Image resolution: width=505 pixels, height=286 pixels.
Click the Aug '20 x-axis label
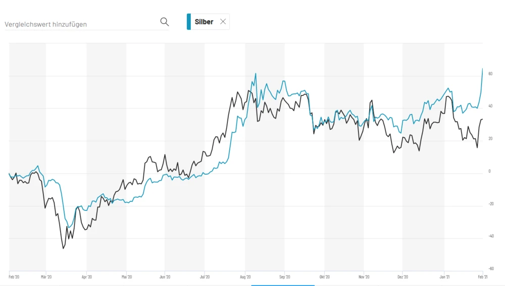coord(245,276)
